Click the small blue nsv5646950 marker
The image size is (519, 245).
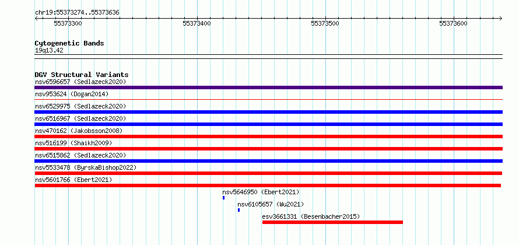coord(224,198)
